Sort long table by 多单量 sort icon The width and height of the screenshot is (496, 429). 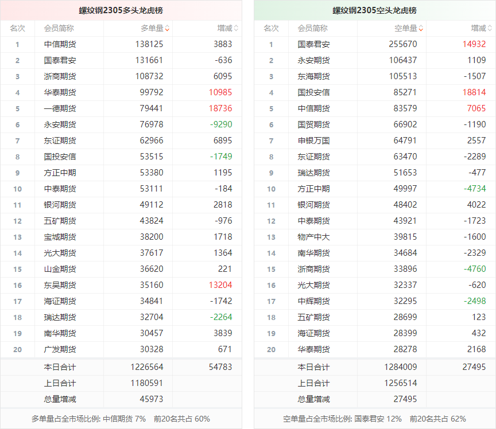(x=167, y=28)
